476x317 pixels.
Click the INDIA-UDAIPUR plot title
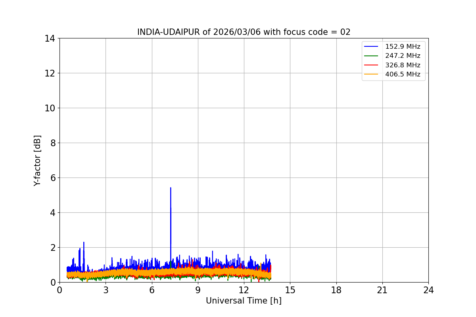pos(244,32)
